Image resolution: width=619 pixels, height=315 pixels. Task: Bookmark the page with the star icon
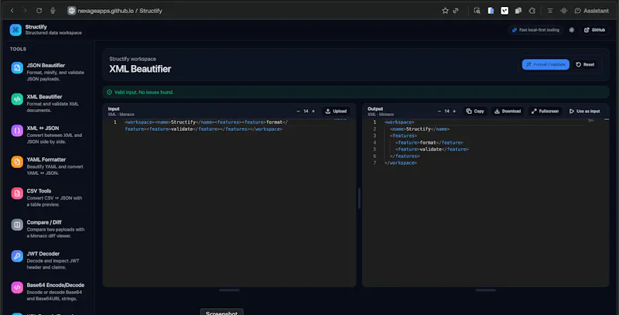[445, 11]
